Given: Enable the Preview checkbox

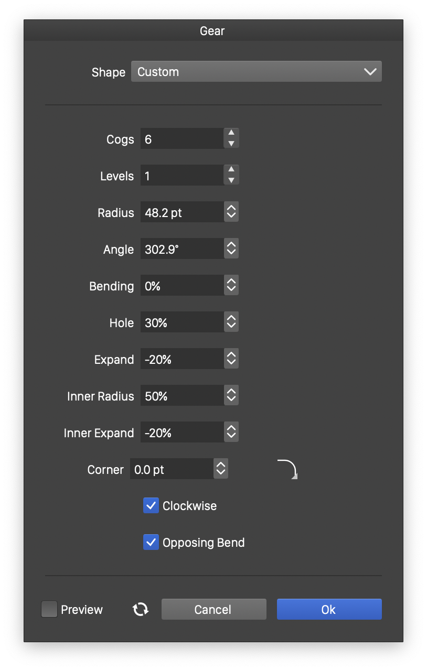Looking at the screenshot, I should click(x=49, y=609).
